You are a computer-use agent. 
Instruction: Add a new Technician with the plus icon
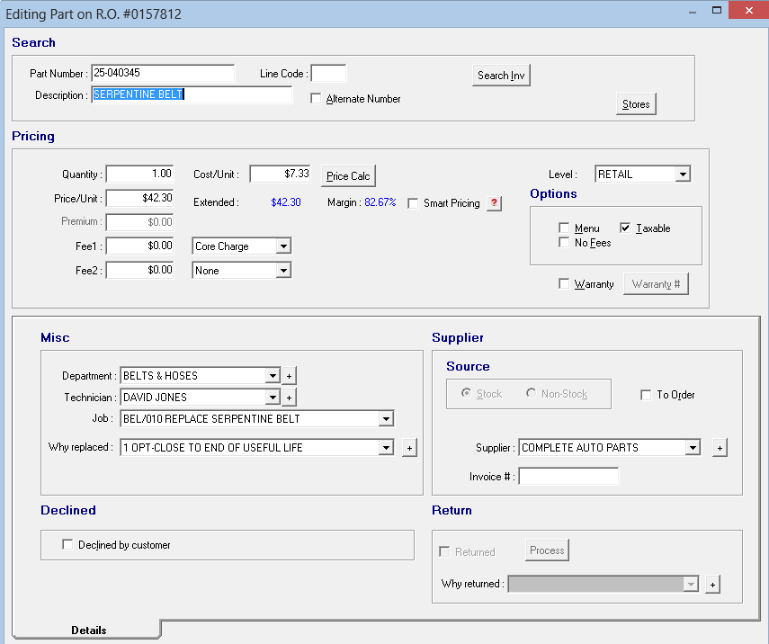[x=287, y=397]
